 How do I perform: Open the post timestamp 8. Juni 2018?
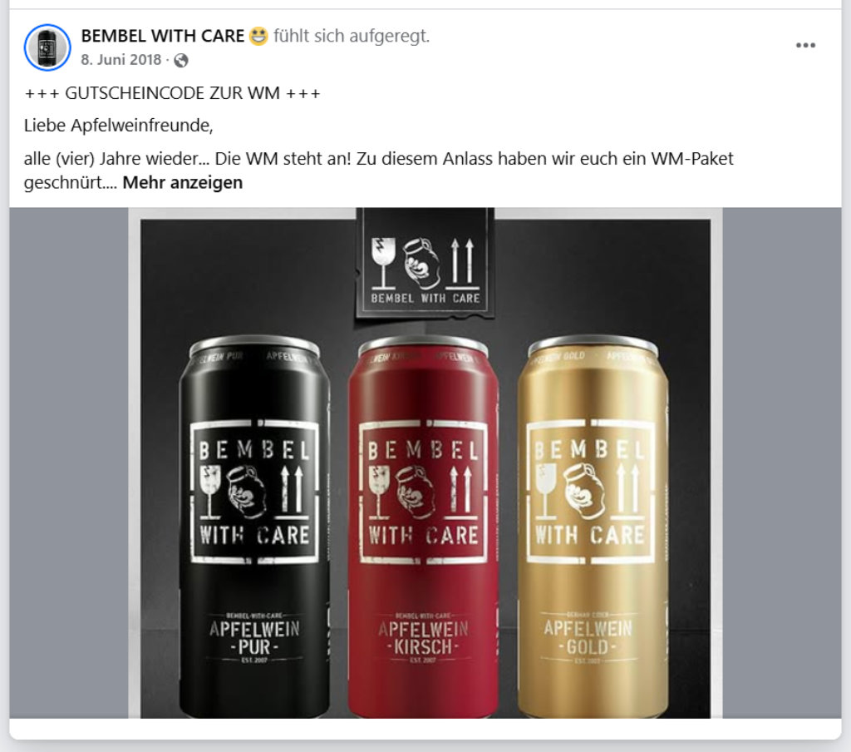click(x=121, y=59)
